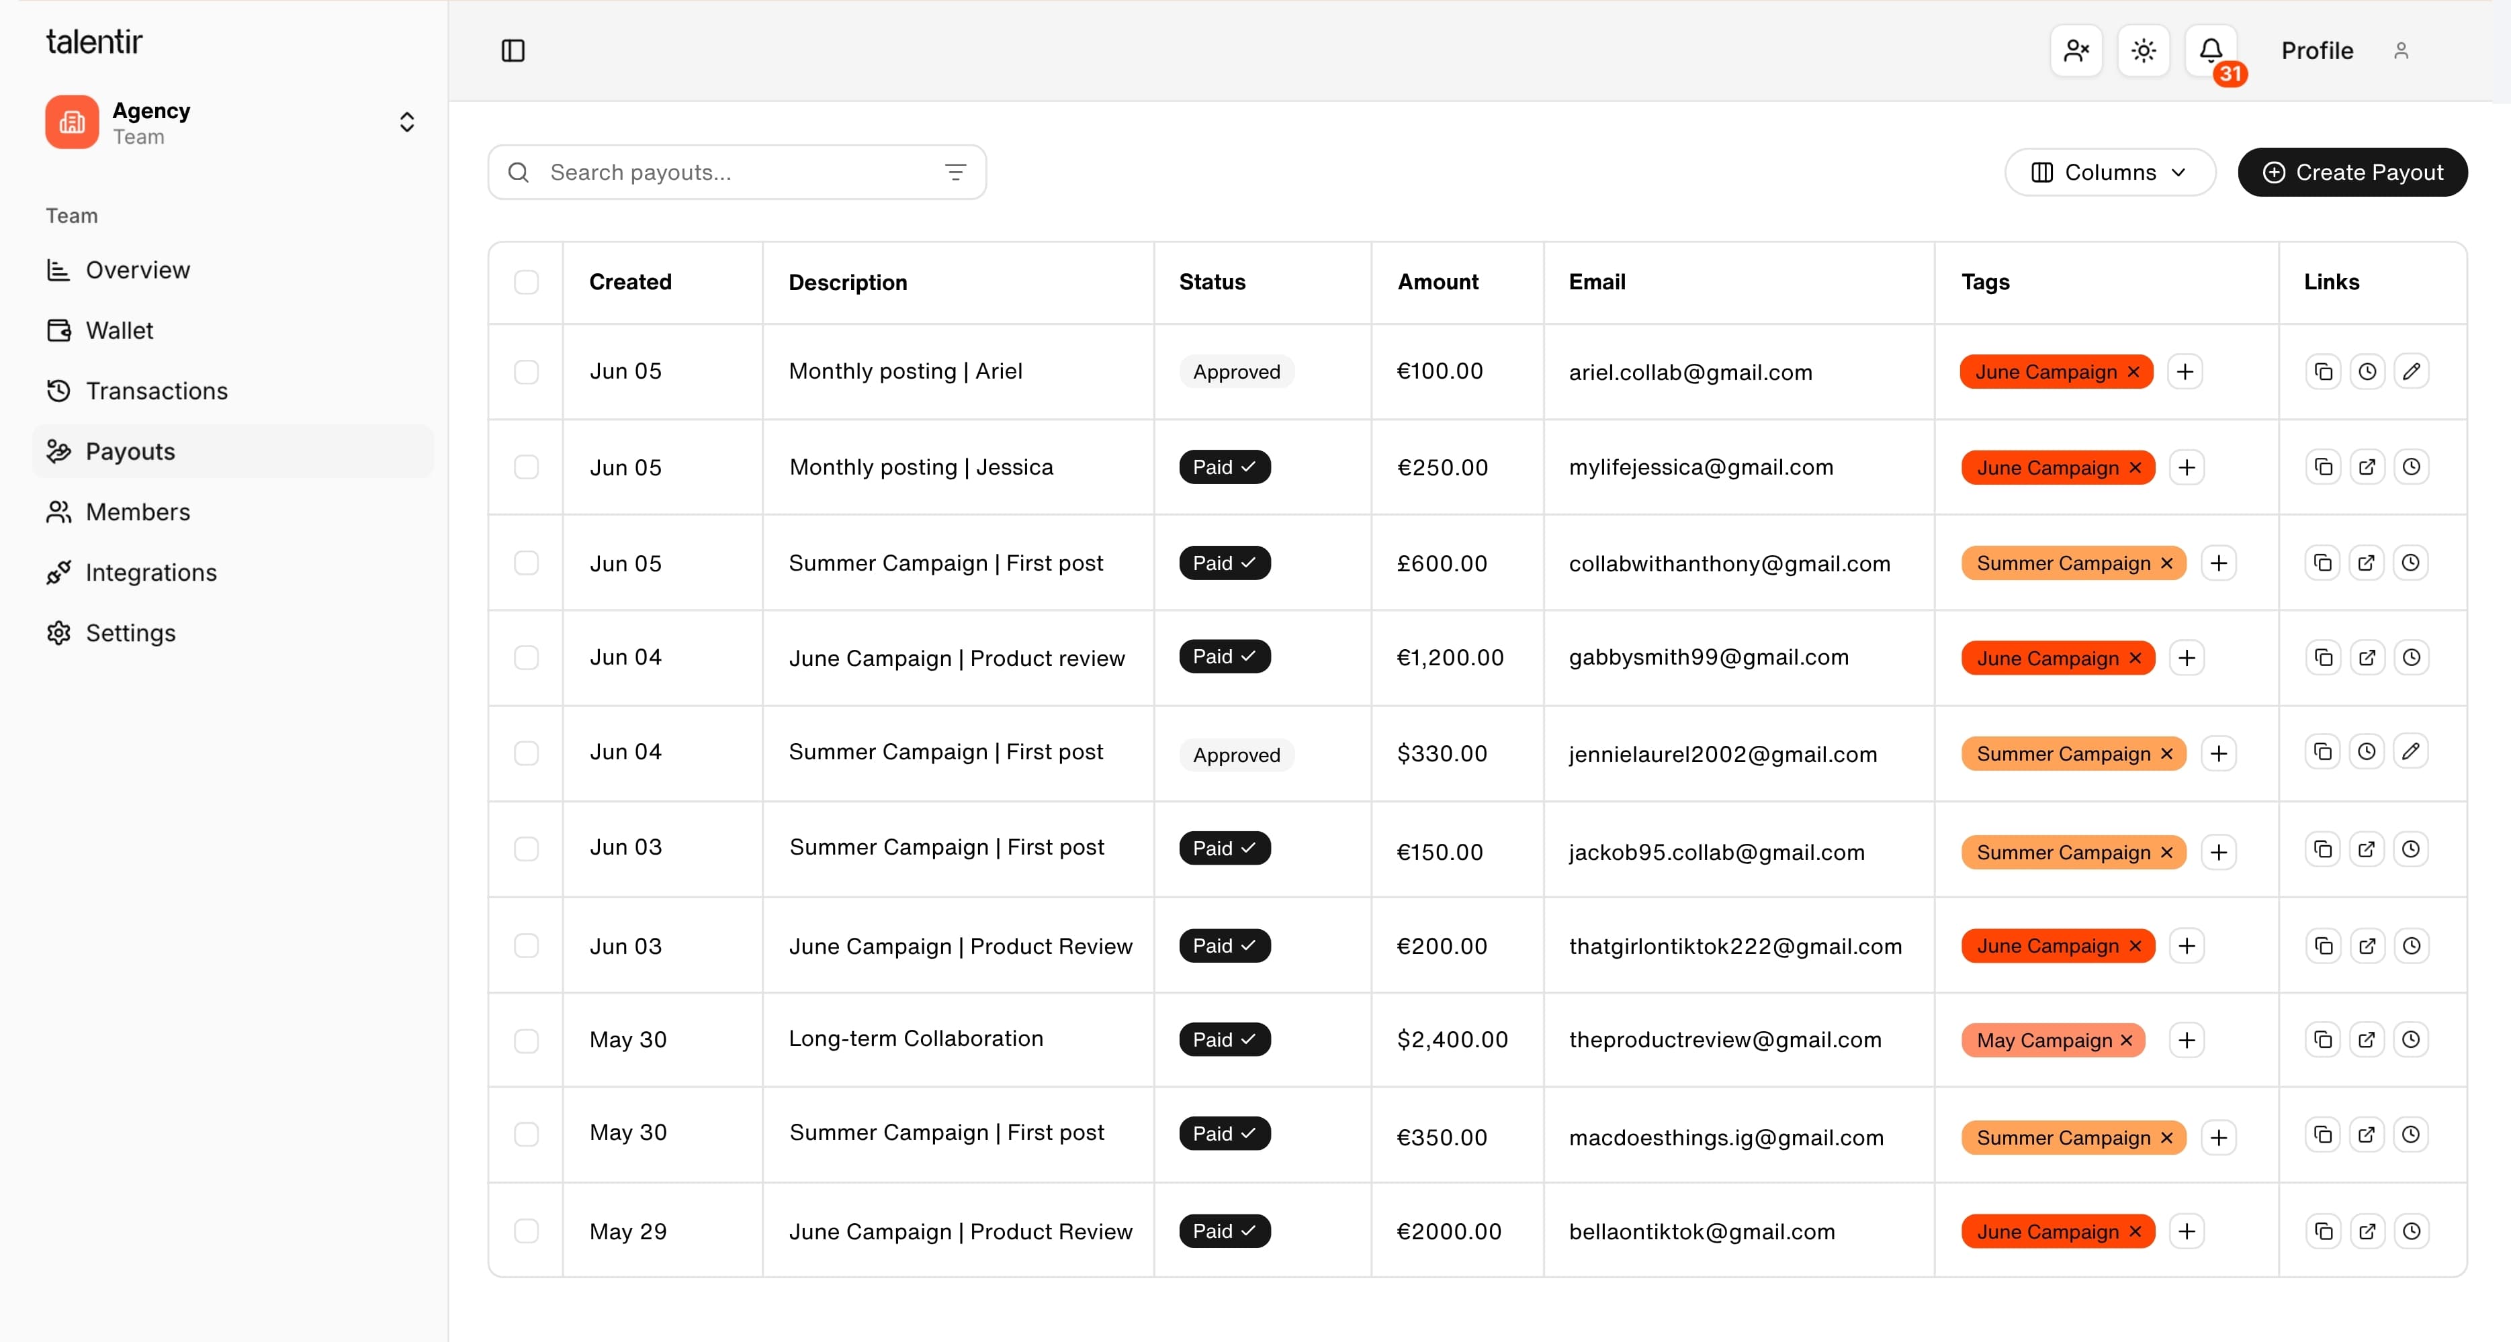This screenshot has height=1342, width=2511.
Task: Open external link for Jessica payout
Action: tap(2368, 467)
